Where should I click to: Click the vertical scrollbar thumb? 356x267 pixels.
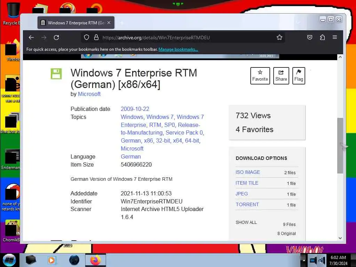340,146
